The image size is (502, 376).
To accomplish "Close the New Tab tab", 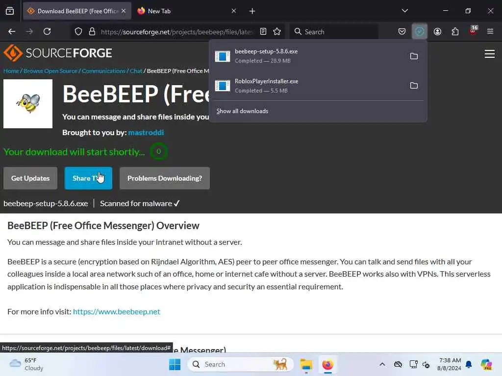I will pos(234,11).
